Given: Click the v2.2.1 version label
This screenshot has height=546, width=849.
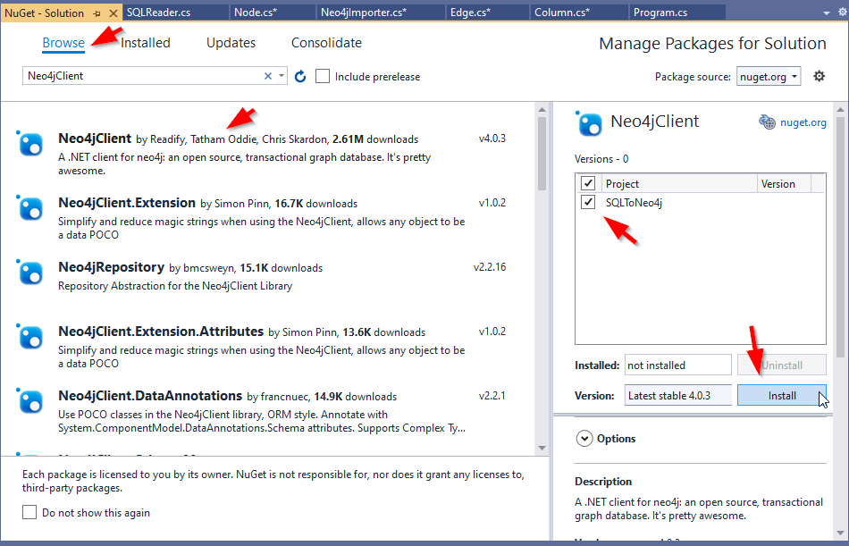Looking at the screenshot, I should tap(492, 396).
